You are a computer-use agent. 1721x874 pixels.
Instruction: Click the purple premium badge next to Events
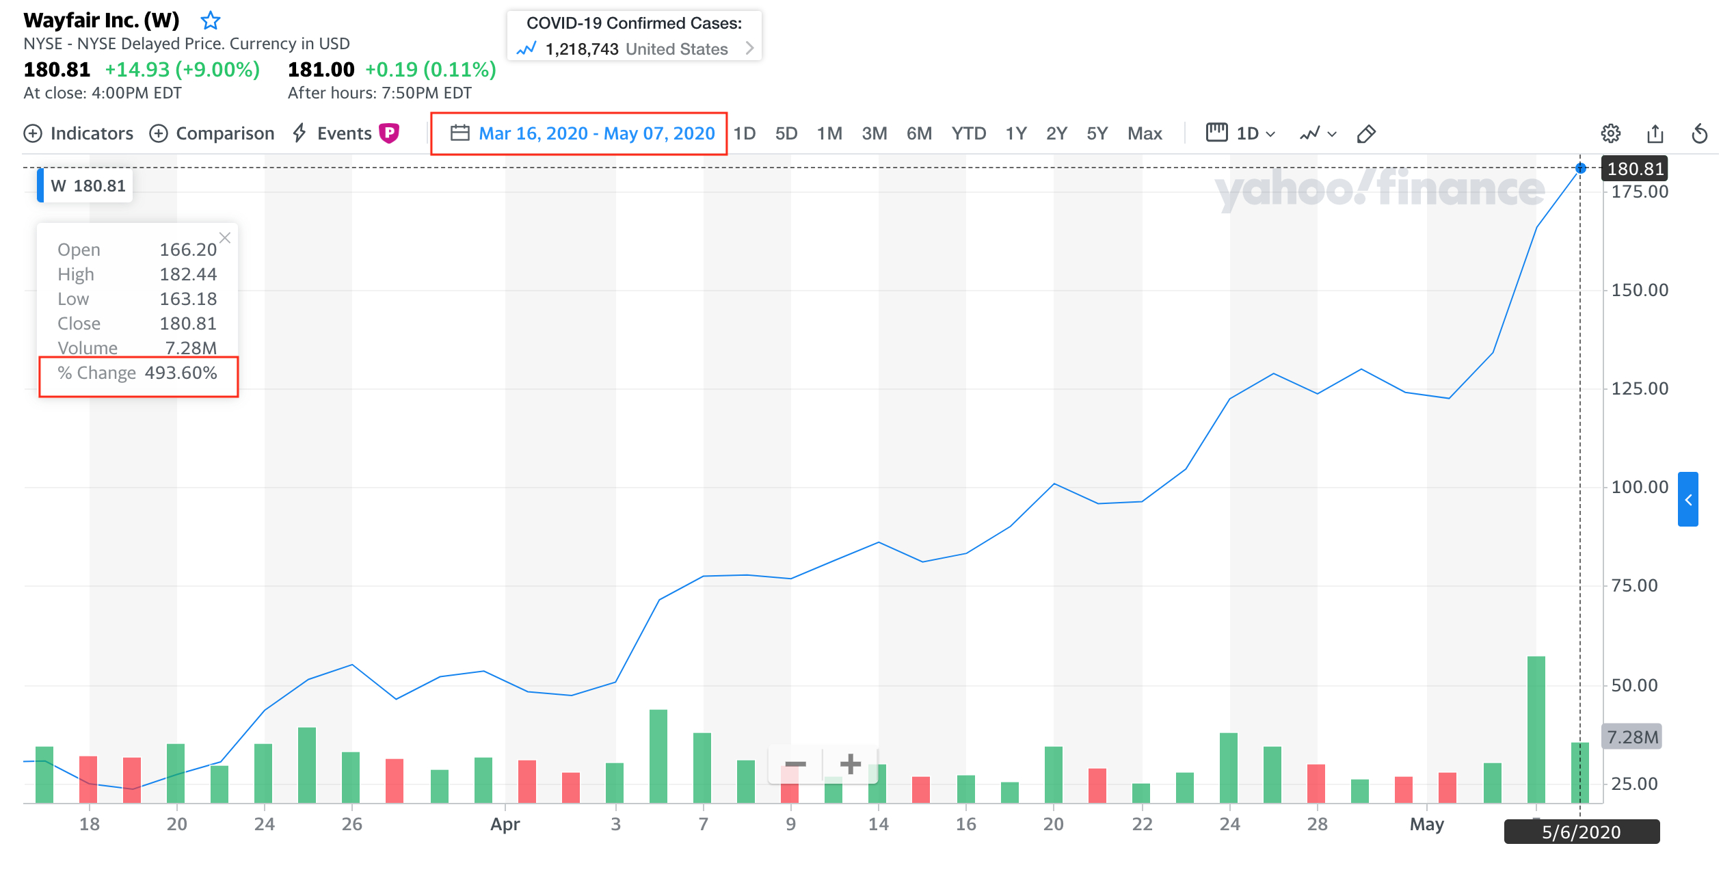pyautogui.click(x=389, y=133)
